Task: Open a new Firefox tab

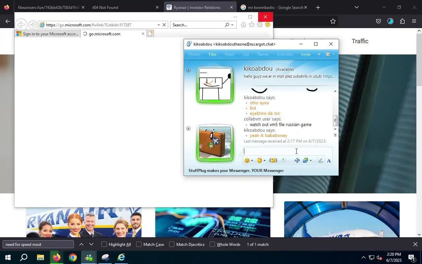Action: coord(318,7)
